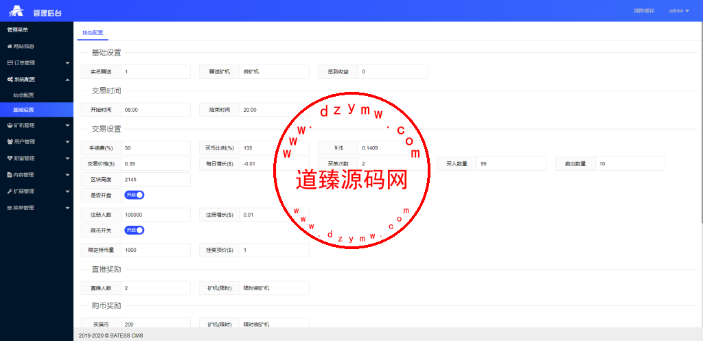Click the 管理菜单 sidebar heading

[18, 30]
